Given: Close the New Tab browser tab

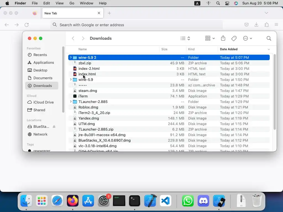Looking at the screenshot, I should pos(99,13).
